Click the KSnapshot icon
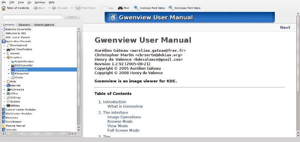The height and width of the screenshot is (142, 300). 13,73
